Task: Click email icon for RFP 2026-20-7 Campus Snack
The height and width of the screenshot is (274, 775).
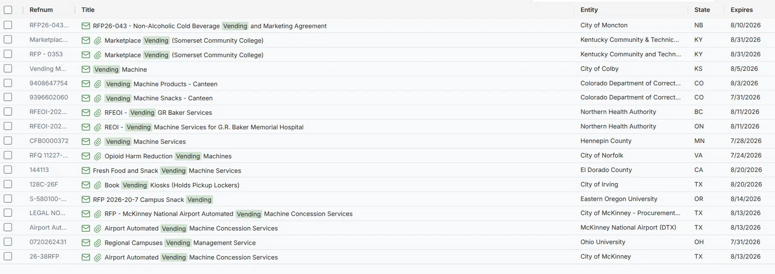Action: tap(86, 200)
